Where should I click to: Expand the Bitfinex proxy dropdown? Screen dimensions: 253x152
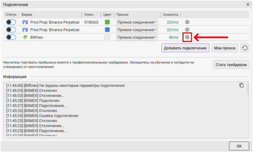(x=137, y=37)
